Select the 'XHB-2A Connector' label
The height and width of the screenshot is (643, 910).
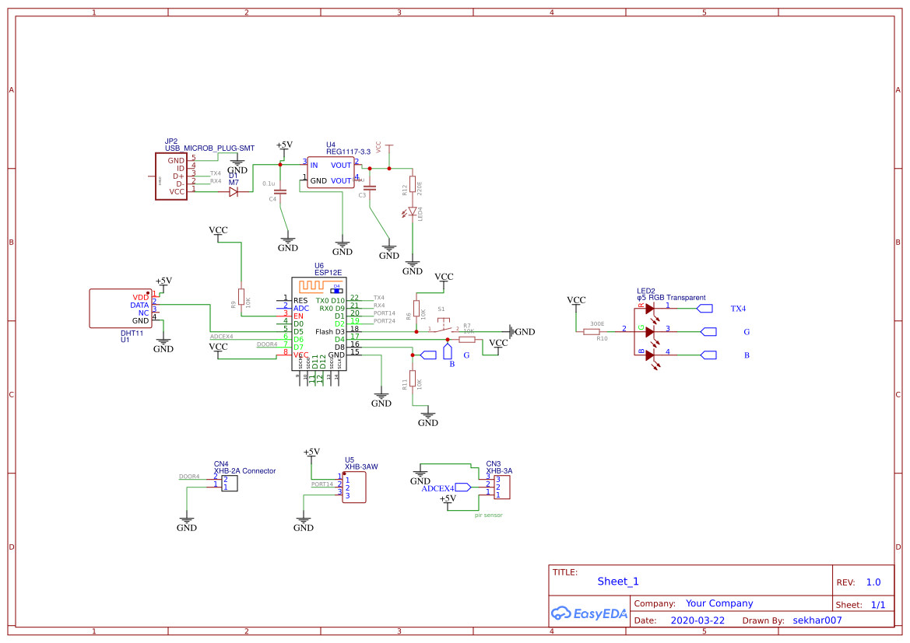pyautogui.click(x=245, y=471)
